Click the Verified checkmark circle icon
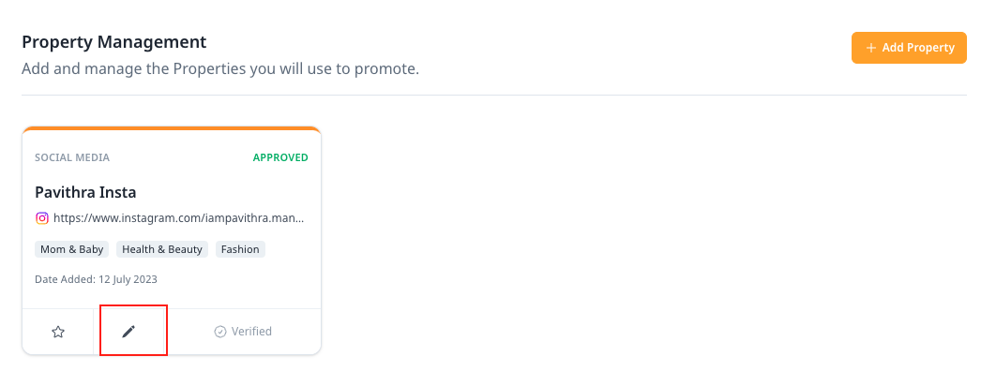Screen dimensions: 981x386 pos(220,332)
